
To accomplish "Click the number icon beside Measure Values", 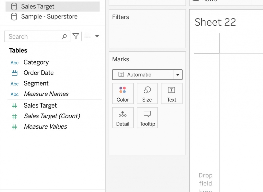I will (14, 127).
